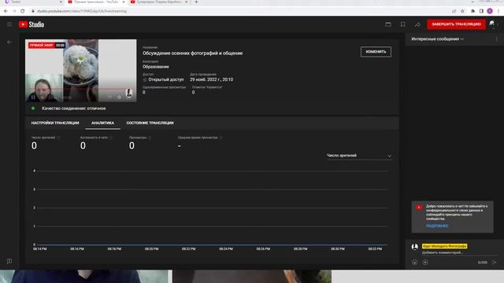Click the browser forward arrow
Image resolution: width=504 pixels, height=283 pixels.
14,11
